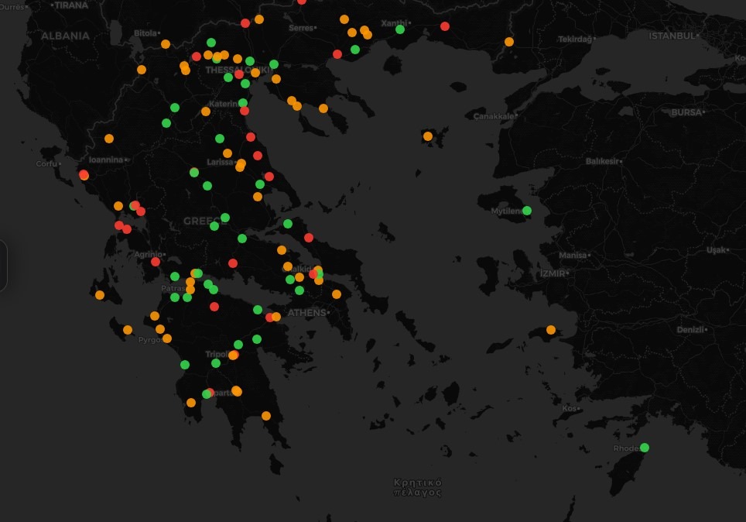Select the orange marker beside Bitola
This screenshot has width=746, height=522.
pos(166,44)
